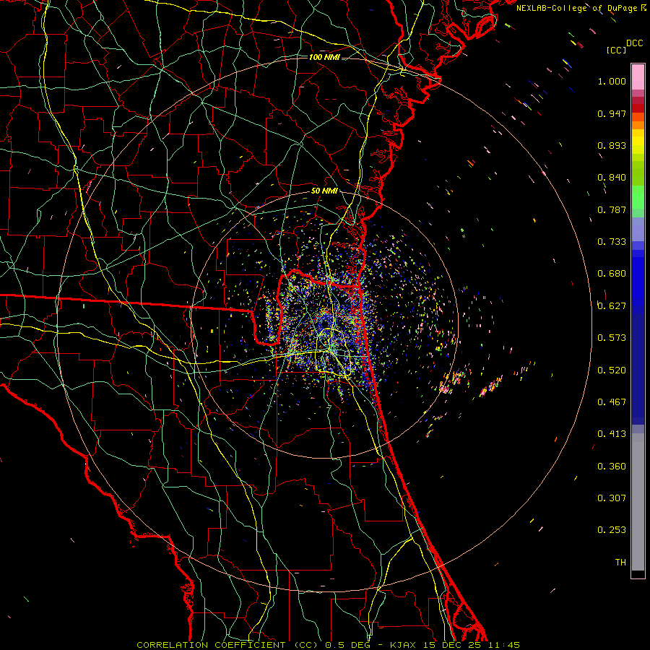The height and width of the screenshot is (650, 650).
Task: Click the 0.947 legend value
Action: 612,113
